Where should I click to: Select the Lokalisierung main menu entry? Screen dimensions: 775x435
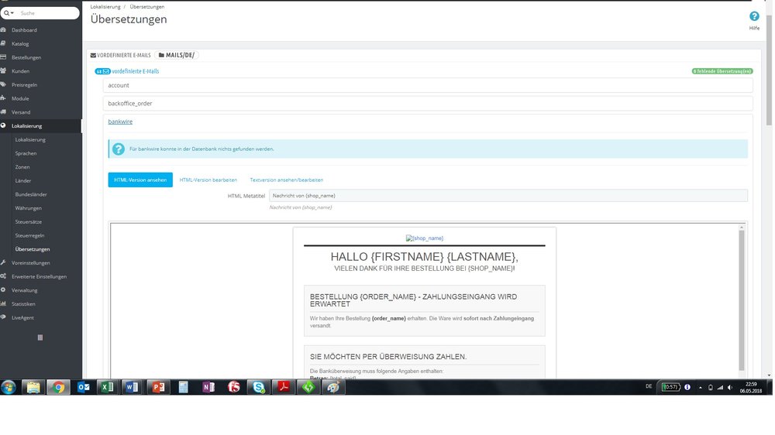click(26, 126)
